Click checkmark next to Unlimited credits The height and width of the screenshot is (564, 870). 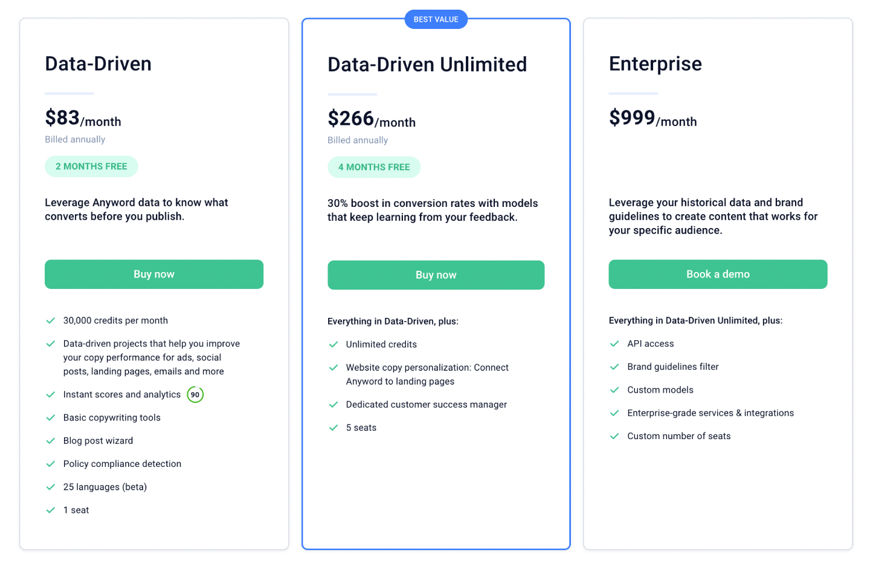(333, 344)
